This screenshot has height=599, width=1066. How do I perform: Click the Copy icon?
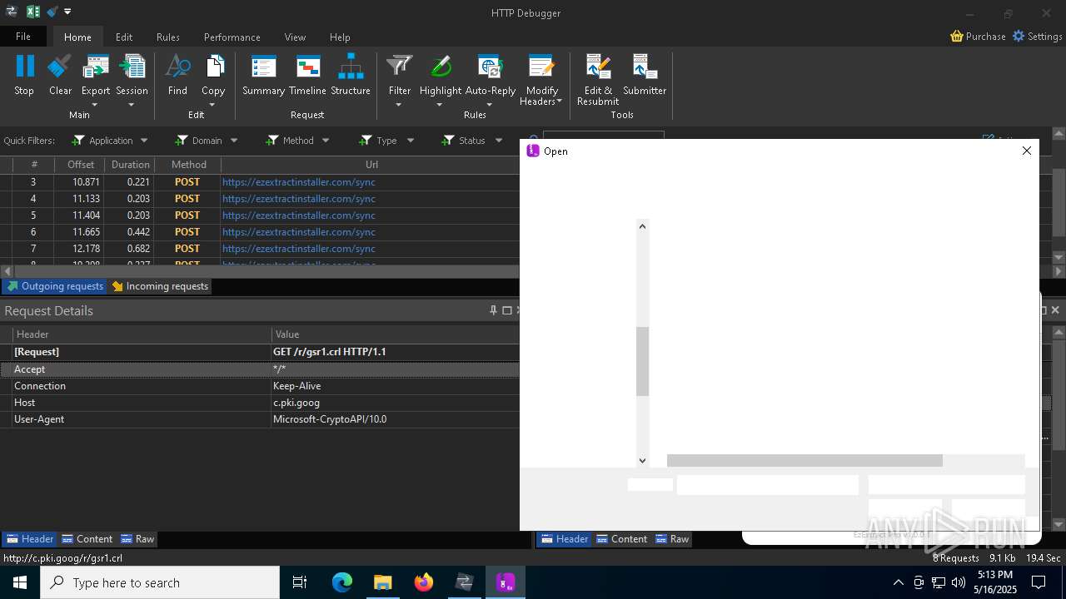tap(213, 67)
